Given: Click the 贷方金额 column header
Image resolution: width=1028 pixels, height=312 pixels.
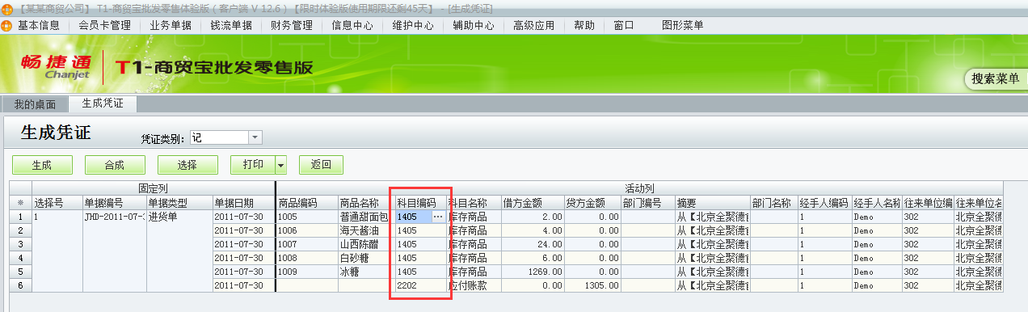Looking at the screenshot, I should (592, 202).
